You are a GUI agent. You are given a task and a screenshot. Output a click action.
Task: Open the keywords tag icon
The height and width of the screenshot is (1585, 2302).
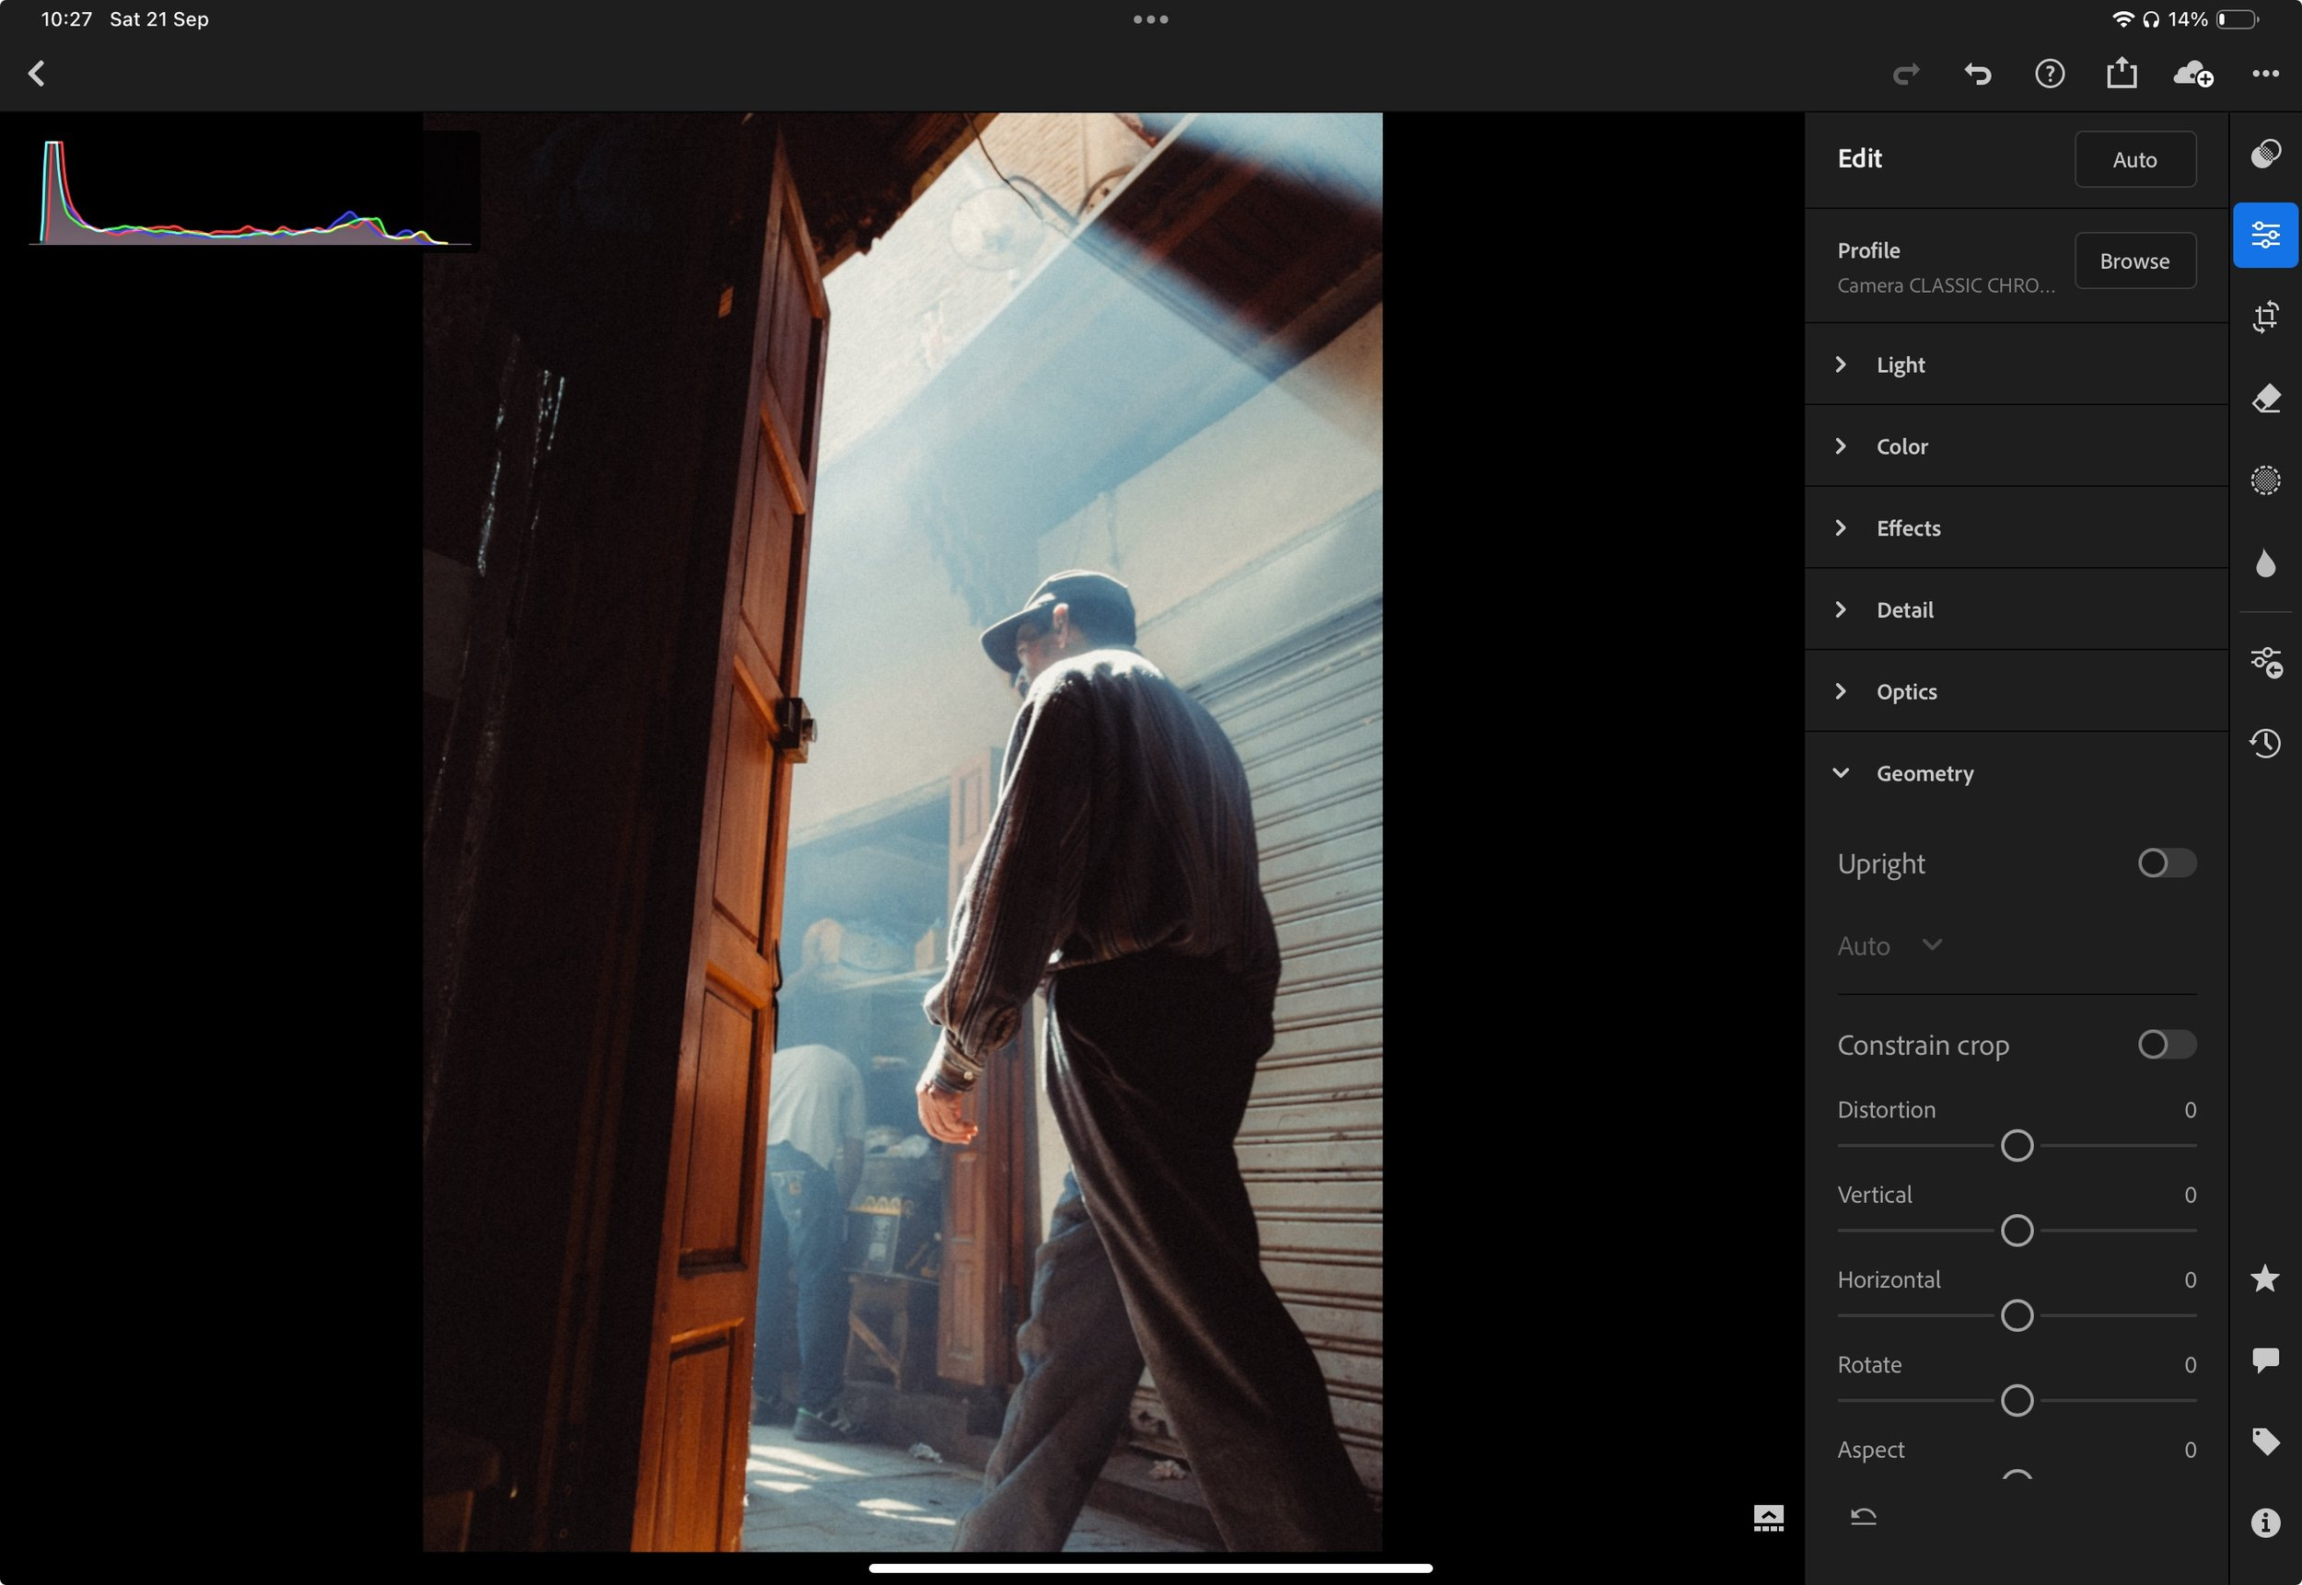[2264, 1441]
